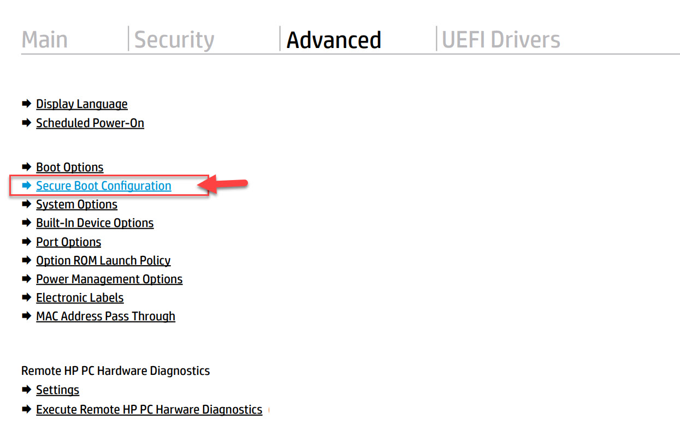Image resolution: width=680 pixels, height=424 pixels.
Task: Select the Advanced tab
Action: tap(334, 40)
